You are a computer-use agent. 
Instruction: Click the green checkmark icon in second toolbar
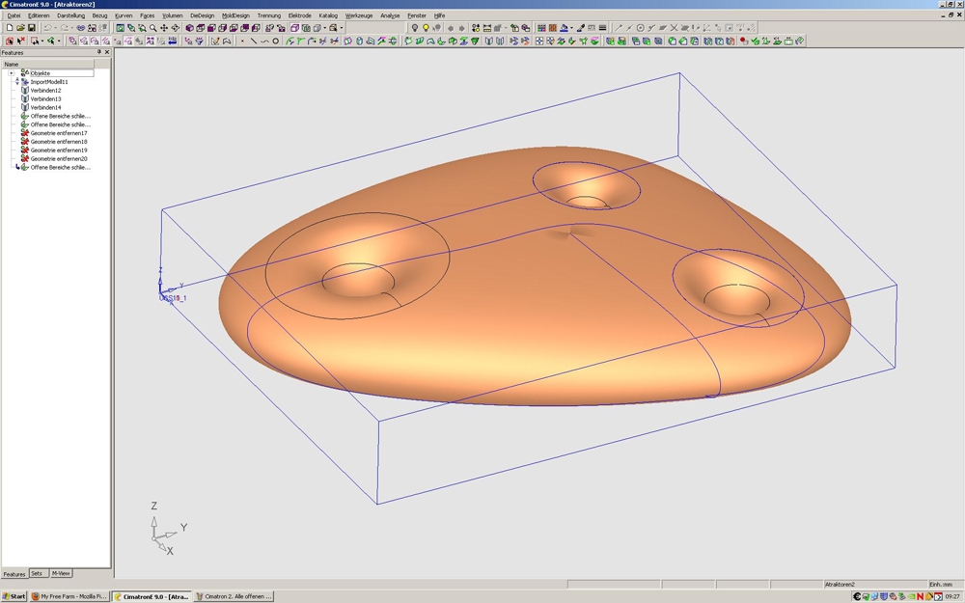(x=756, y=41)
